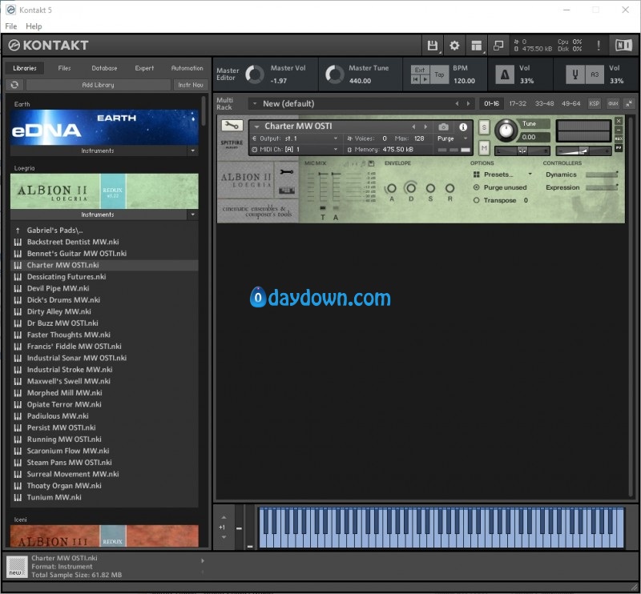Open the Kontakt options gear icon
641x594 pixels.
coord(454,45)
